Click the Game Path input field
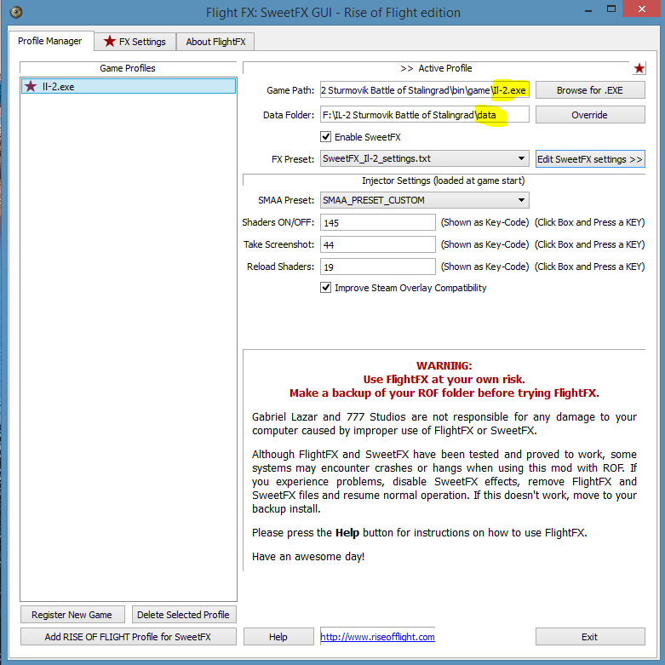 tap(425, 90)
